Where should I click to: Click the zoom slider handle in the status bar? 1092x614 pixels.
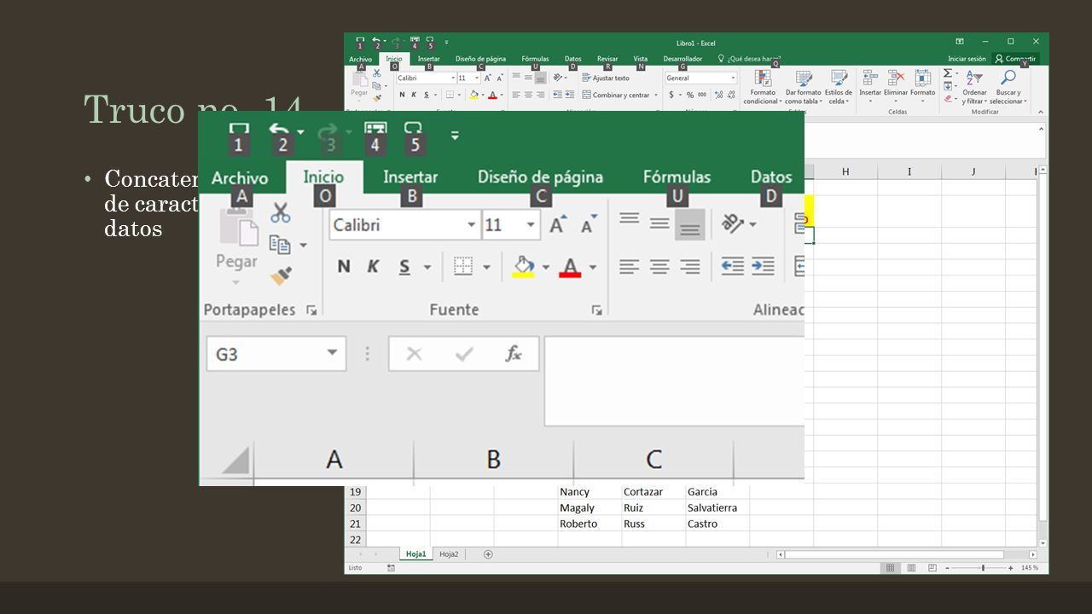(x=983, y=568)
